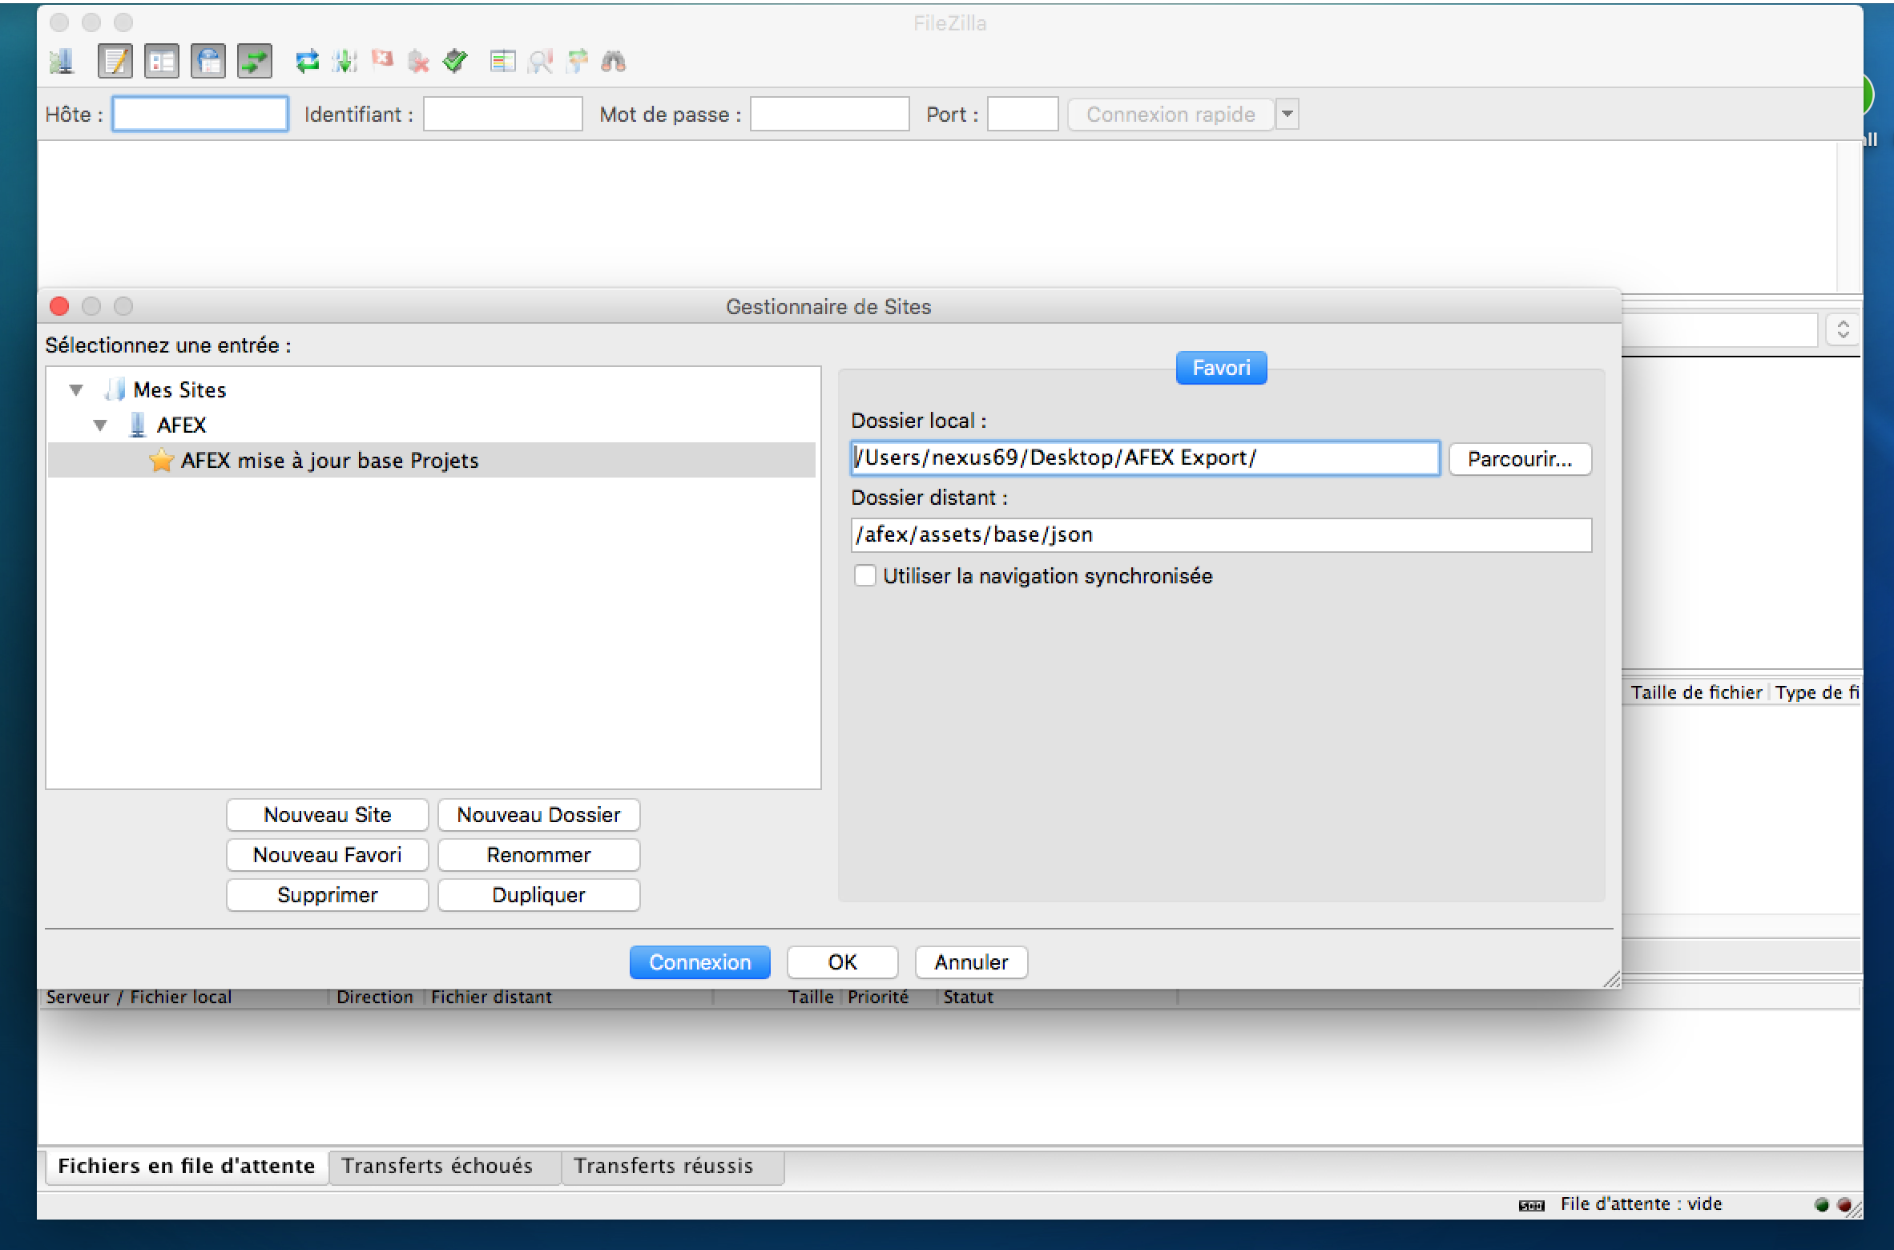
Task: Click Parcourir... to browse a local folder
Action: click(x=1520, y=459)
